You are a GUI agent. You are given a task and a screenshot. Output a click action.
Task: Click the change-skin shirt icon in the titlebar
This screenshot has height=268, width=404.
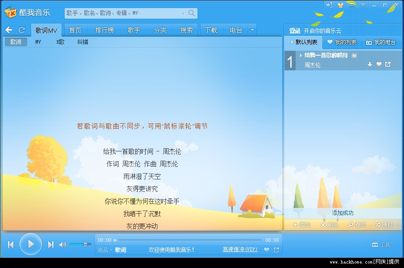coord(340,5)
